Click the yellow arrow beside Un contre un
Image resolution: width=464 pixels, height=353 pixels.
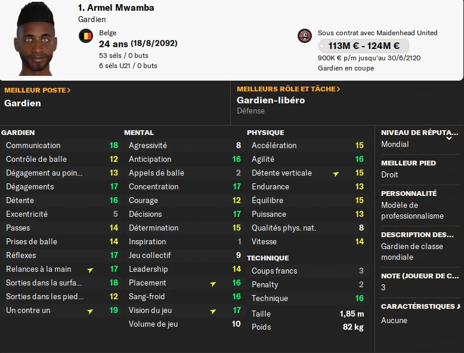90,311
